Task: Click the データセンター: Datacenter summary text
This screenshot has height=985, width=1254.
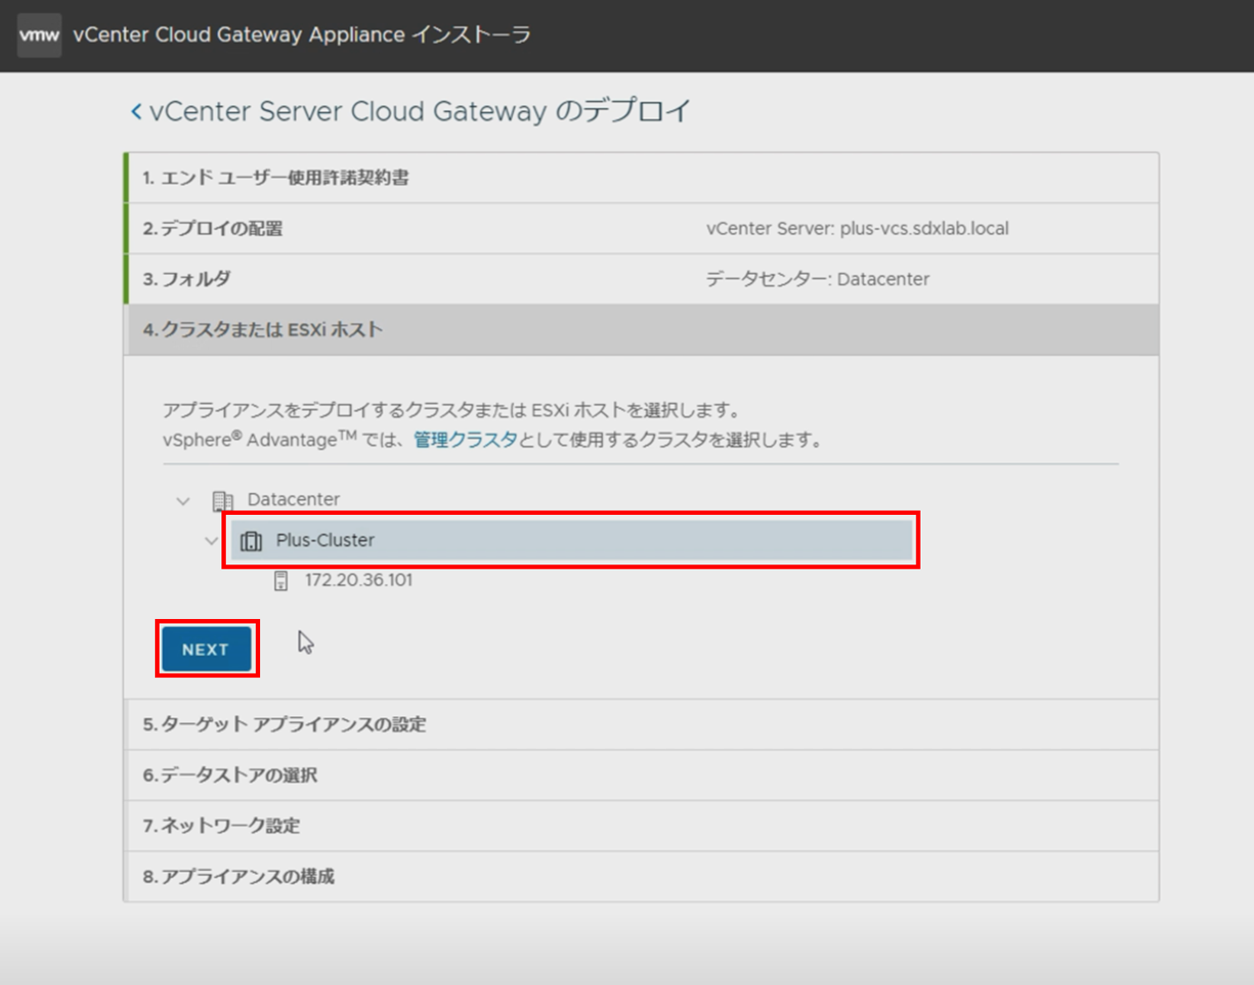Action: [817, 280]
